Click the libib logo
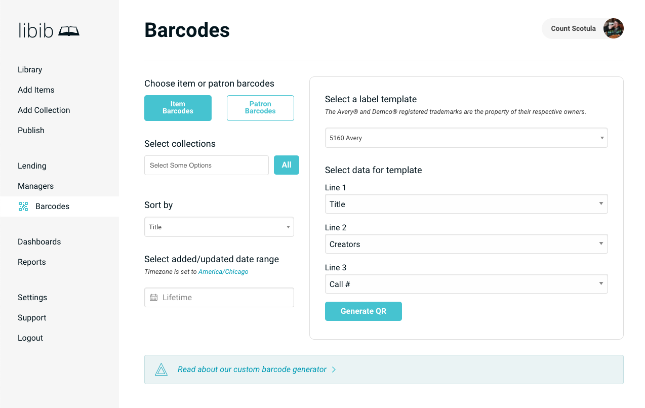645x408 pixels. point(49,30)
